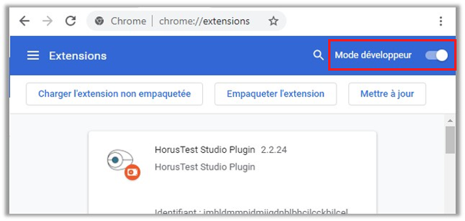Open the Chrome three-dot menu

pyautogui.click(x=440, y=21)
